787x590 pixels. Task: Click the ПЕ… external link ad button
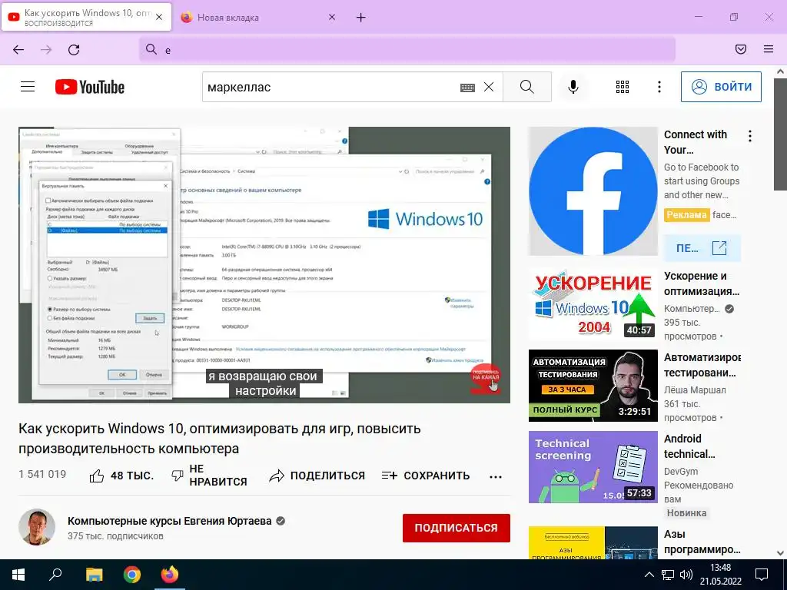pos(702,248)
